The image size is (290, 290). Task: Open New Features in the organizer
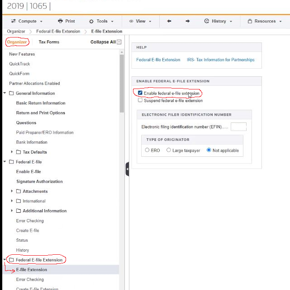click(22, 54)
